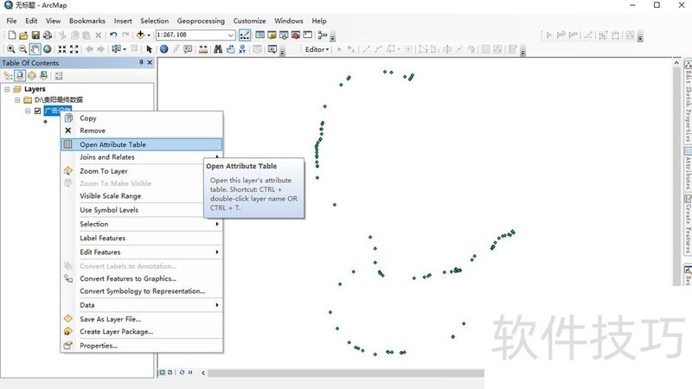
Task: Click the New map document icon
Action: [12, 35]
